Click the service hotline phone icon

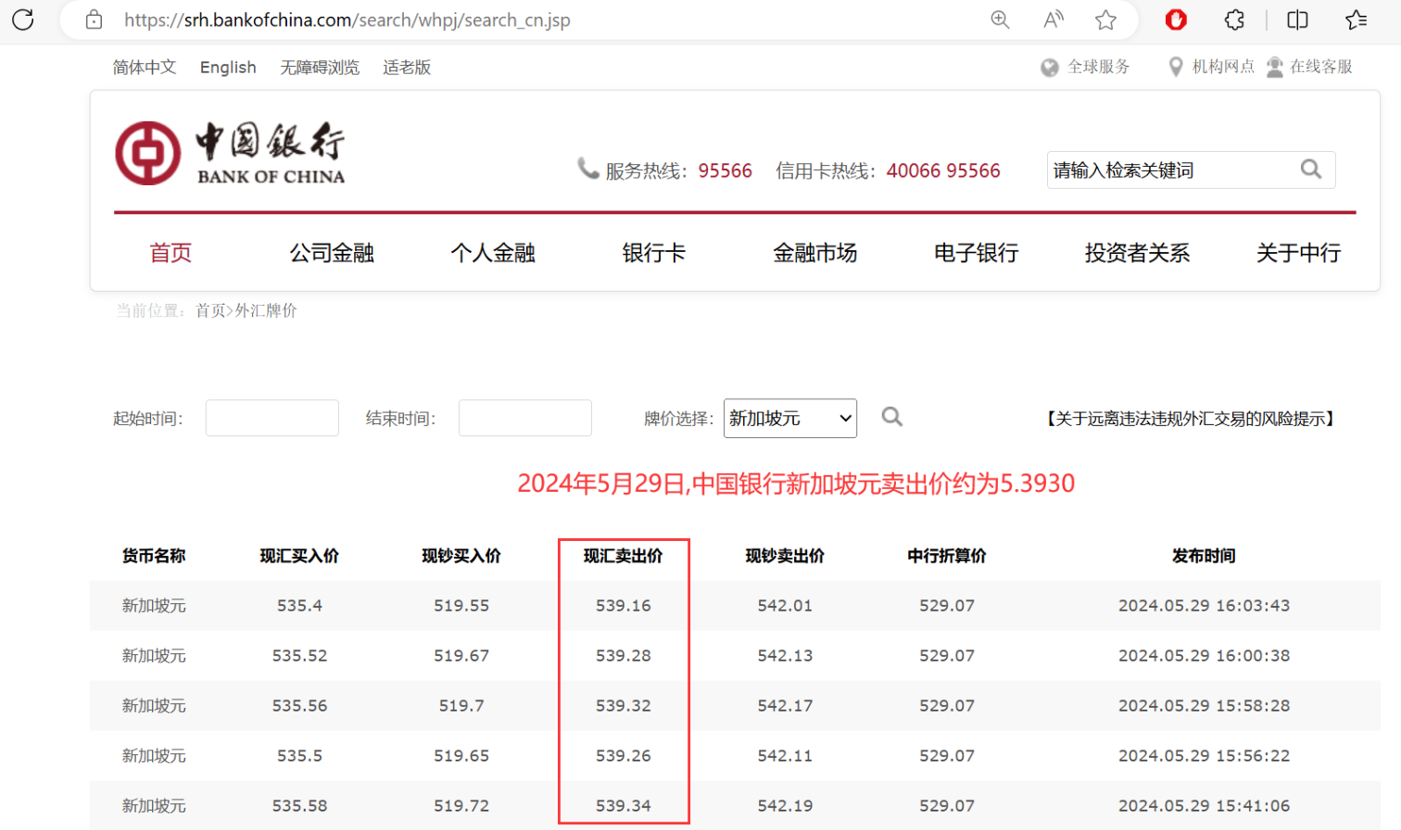tap(587, 168)
